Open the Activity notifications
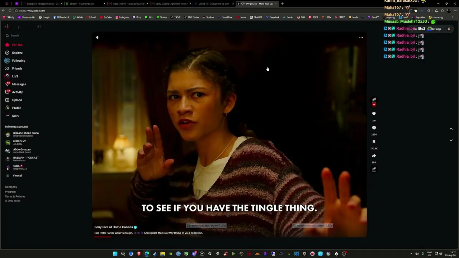 [14, 92]
